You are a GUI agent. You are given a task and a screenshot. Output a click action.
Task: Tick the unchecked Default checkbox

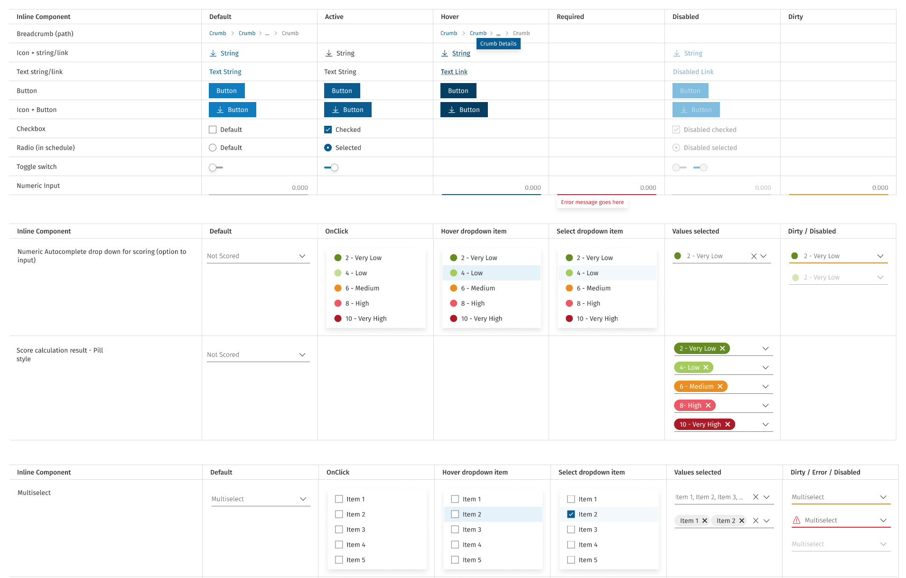point(213,130)
